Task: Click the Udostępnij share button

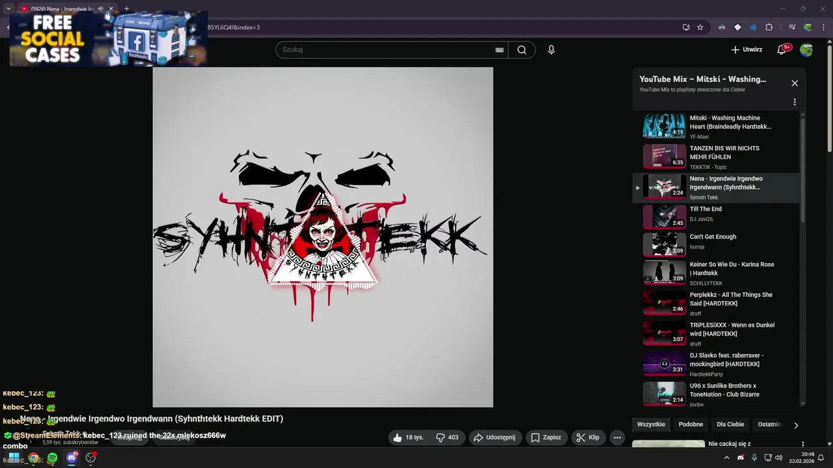Action: tap(494, 437)
